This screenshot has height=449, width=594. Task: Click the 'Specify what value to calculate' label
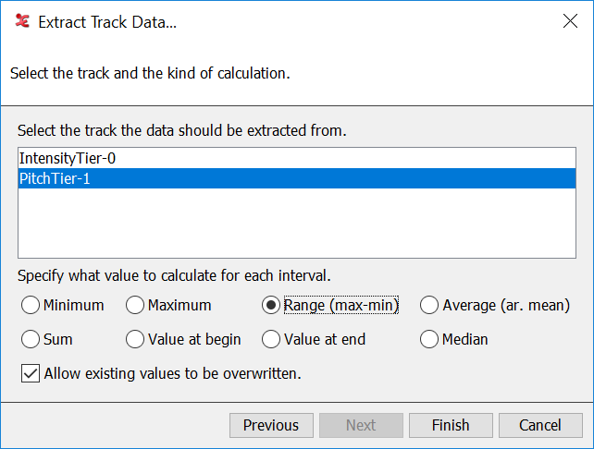pyautogui.click(x=174, y=275)
